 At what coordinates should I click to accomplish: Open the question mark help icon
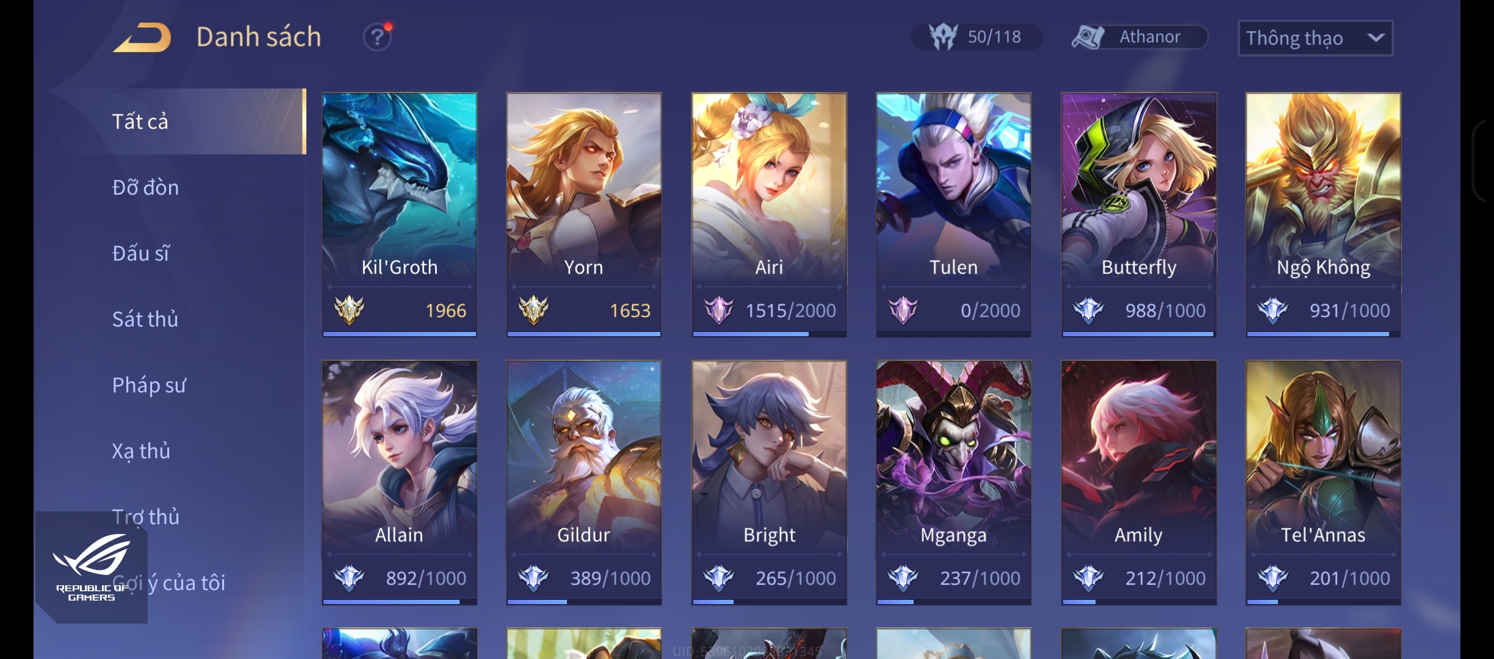[377, 37]
